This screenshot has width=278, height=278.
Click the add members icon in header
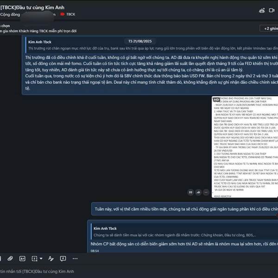pyautogui.click(x=262, y=11)
